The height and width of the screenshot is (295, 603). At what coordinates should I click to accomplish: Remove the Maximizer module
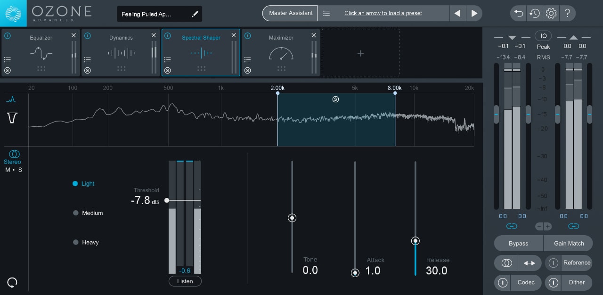pos(314,35)
